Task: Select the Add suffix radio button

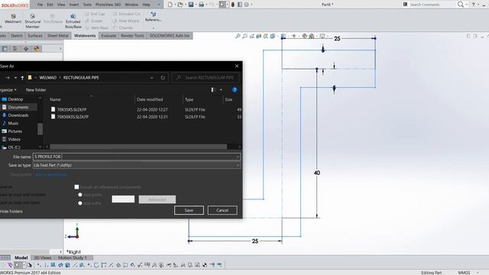Action: [x=80, y=203]
